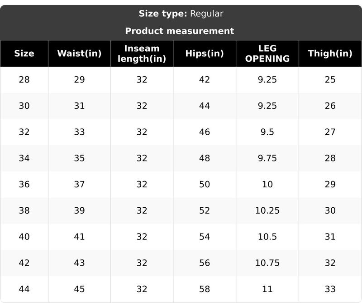Click the Product measurement title
362x303 pixels.
(180, 31)
